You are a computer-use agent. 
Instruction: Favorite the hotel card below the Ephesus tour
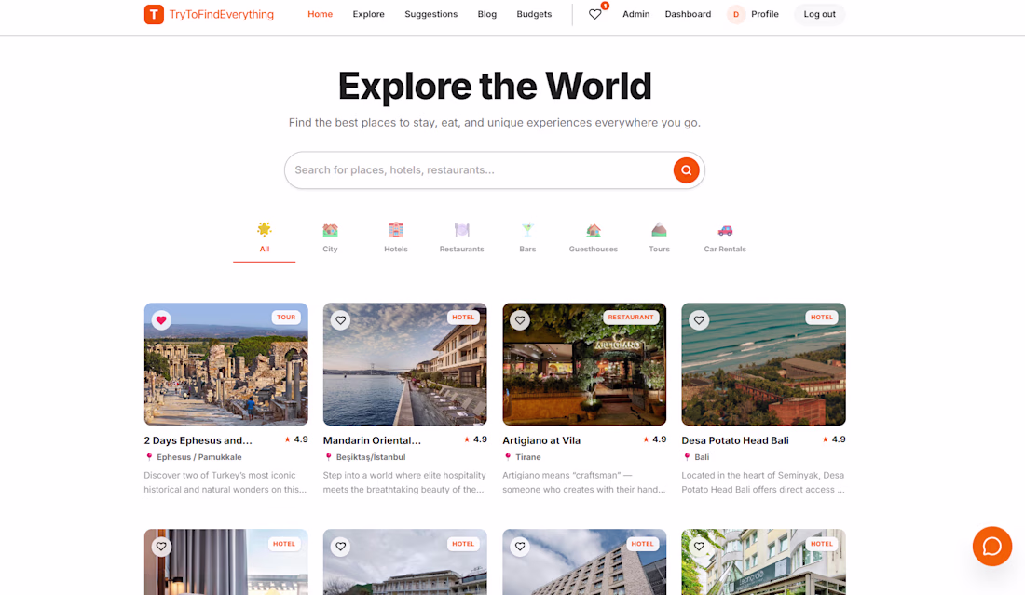[161, 546]
